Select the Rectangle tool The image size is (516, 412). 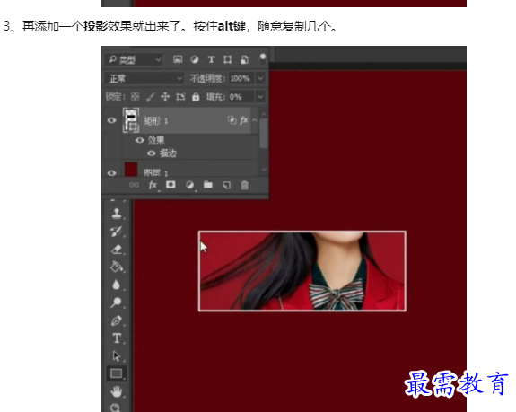point(117,373)
